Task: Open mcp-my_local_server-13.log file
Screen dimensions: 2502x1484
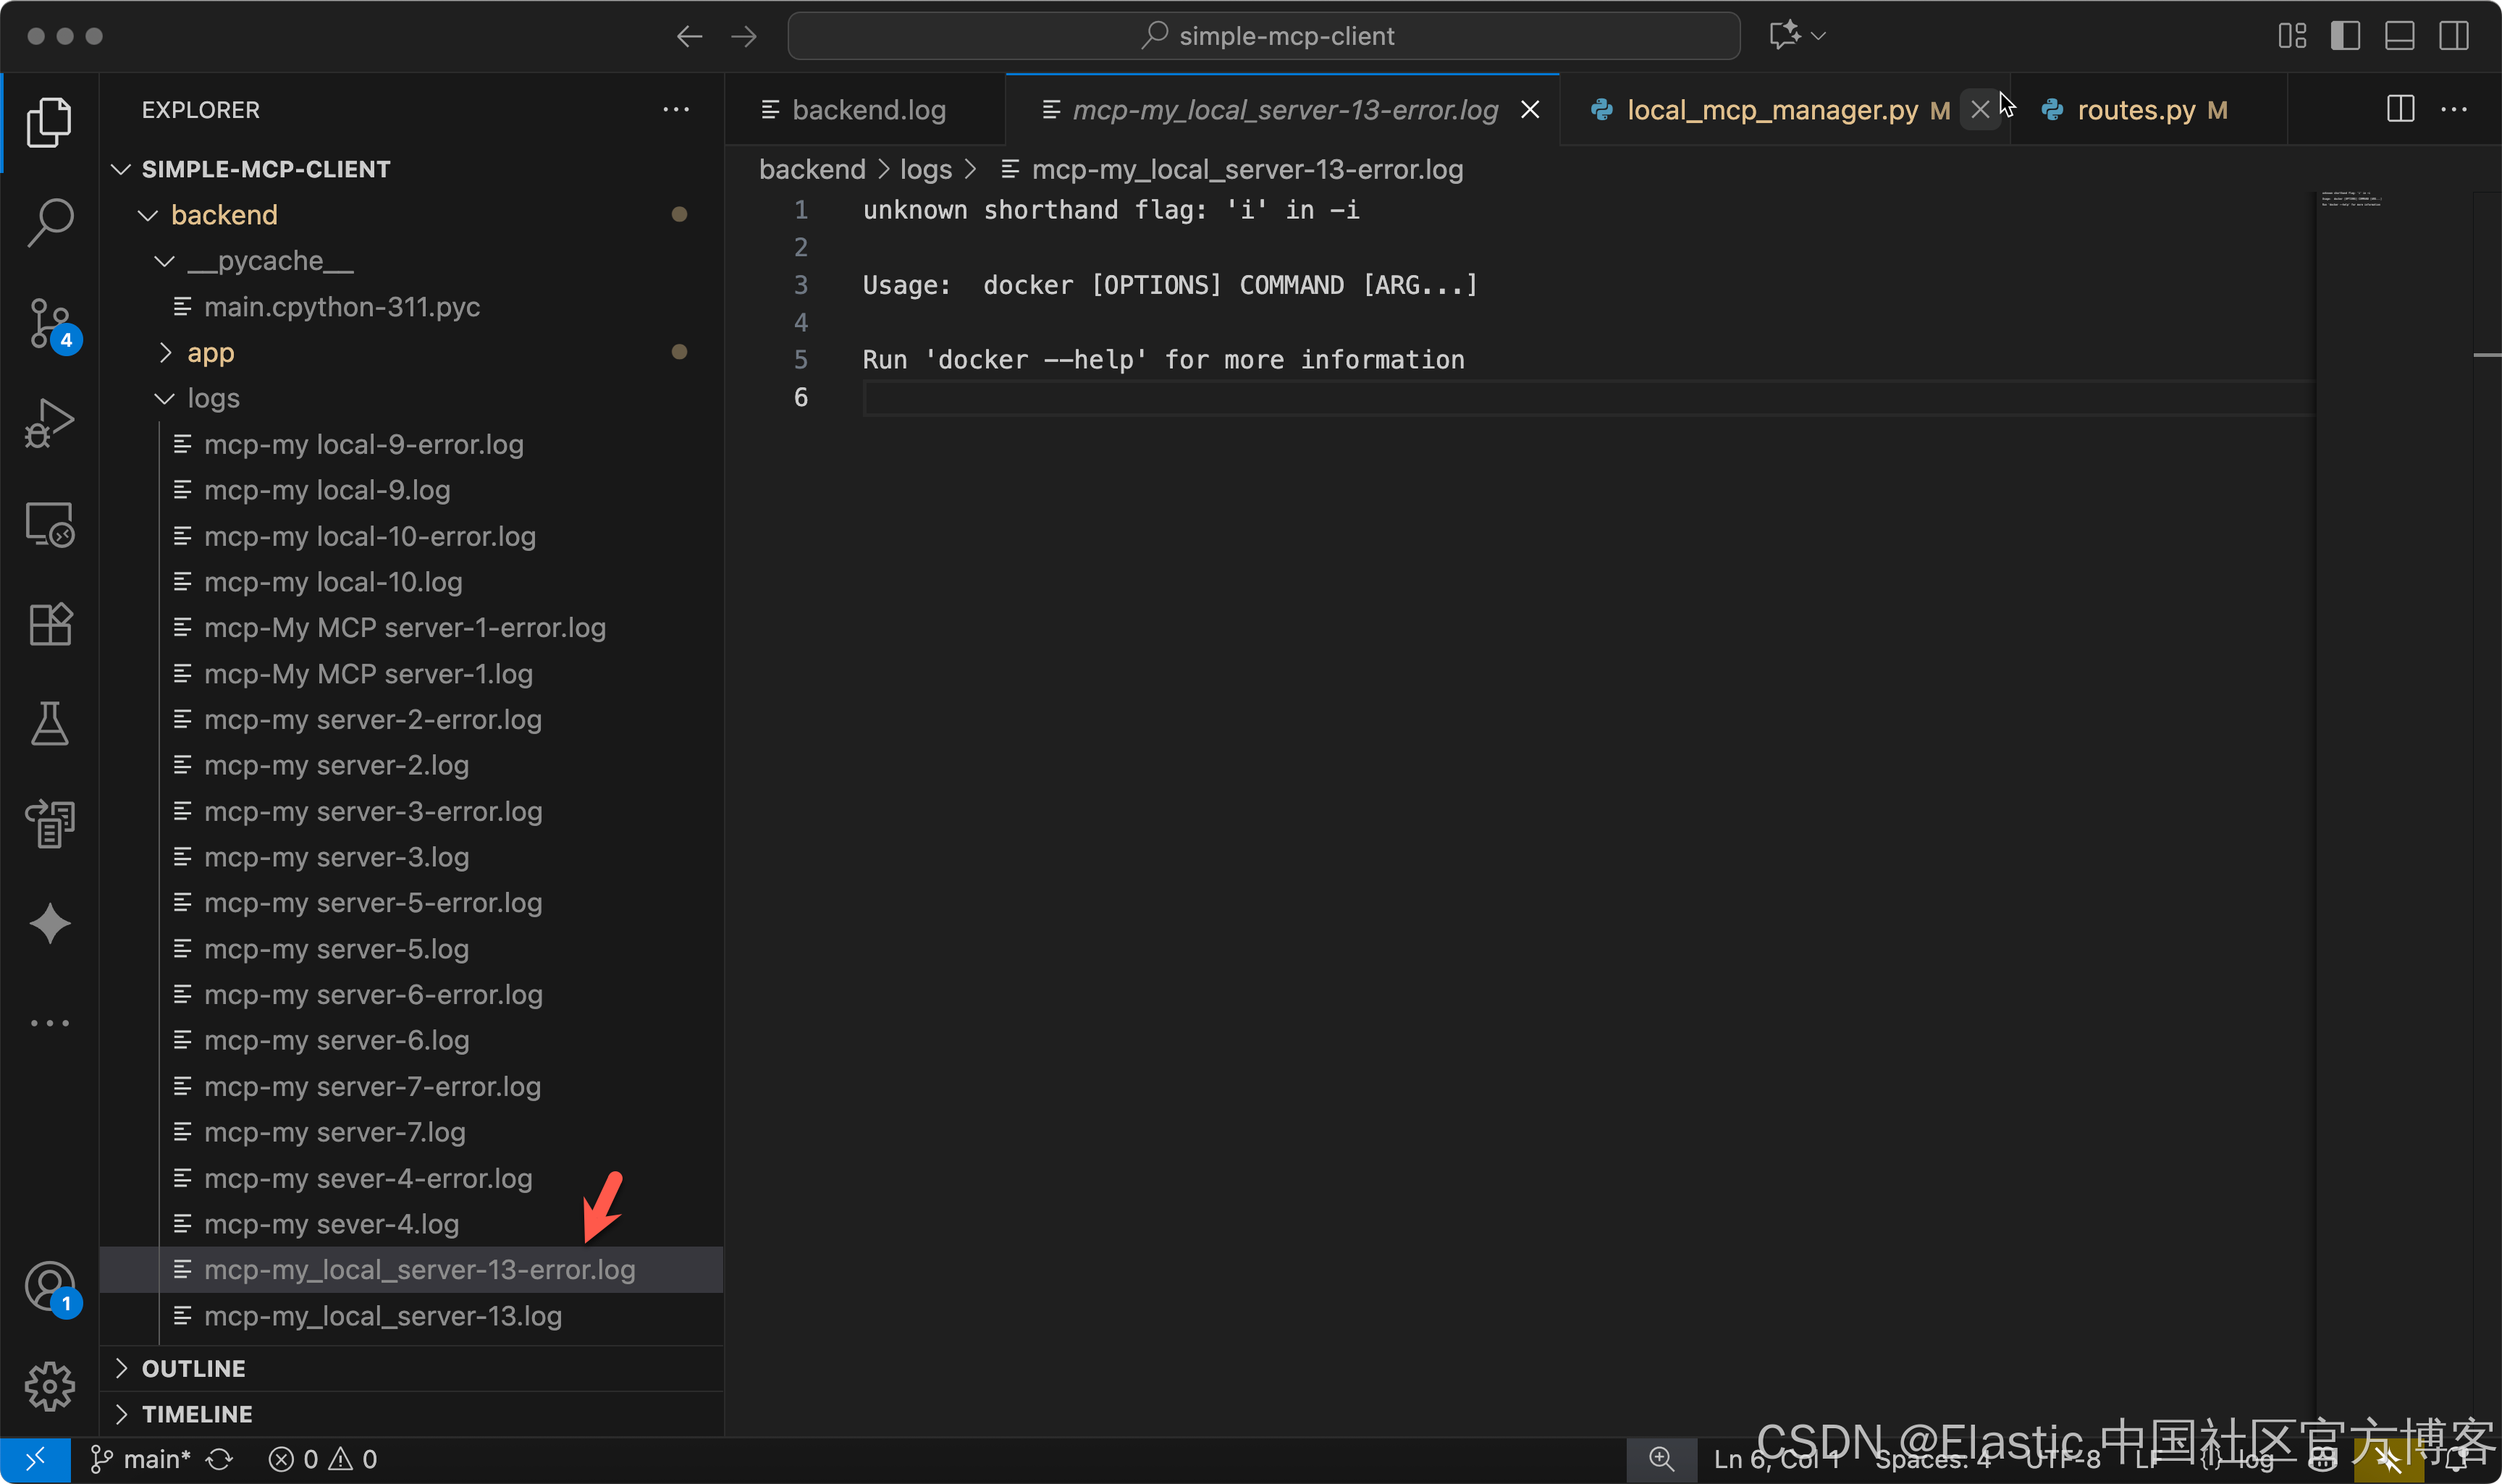Action: pos(382,1316)
